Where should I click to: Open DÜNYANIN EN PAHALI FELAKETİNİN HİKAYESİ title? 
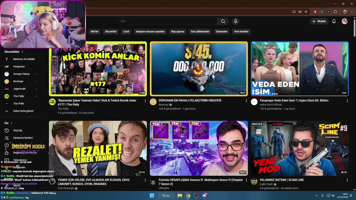[x=190, y=101]
